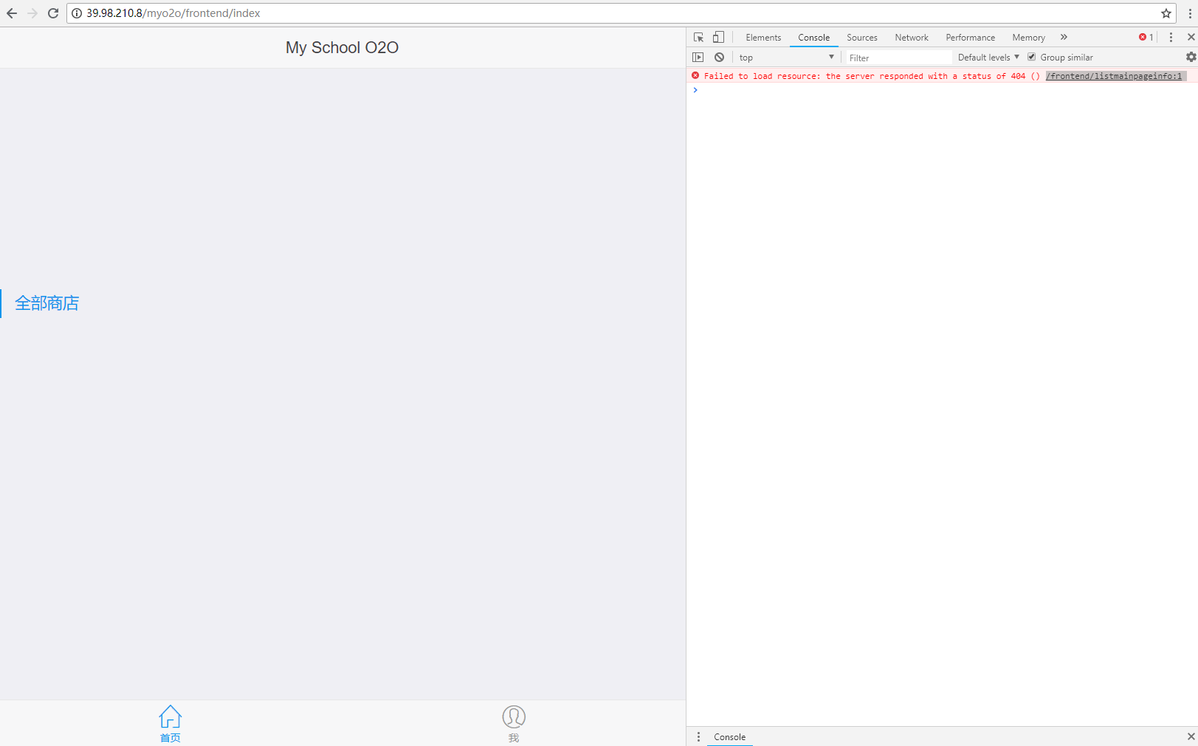Viewport: 1198px width, 746px height.
Task: Open the Performance tab
Action: [970, 38]
